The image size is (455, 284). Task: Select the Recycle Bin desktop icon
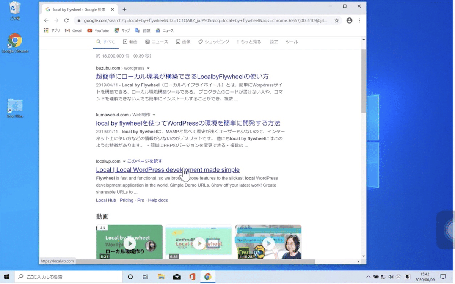tap(14, 11)
